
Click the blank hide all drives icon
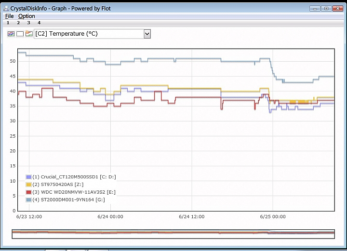[x=20, y=34]
